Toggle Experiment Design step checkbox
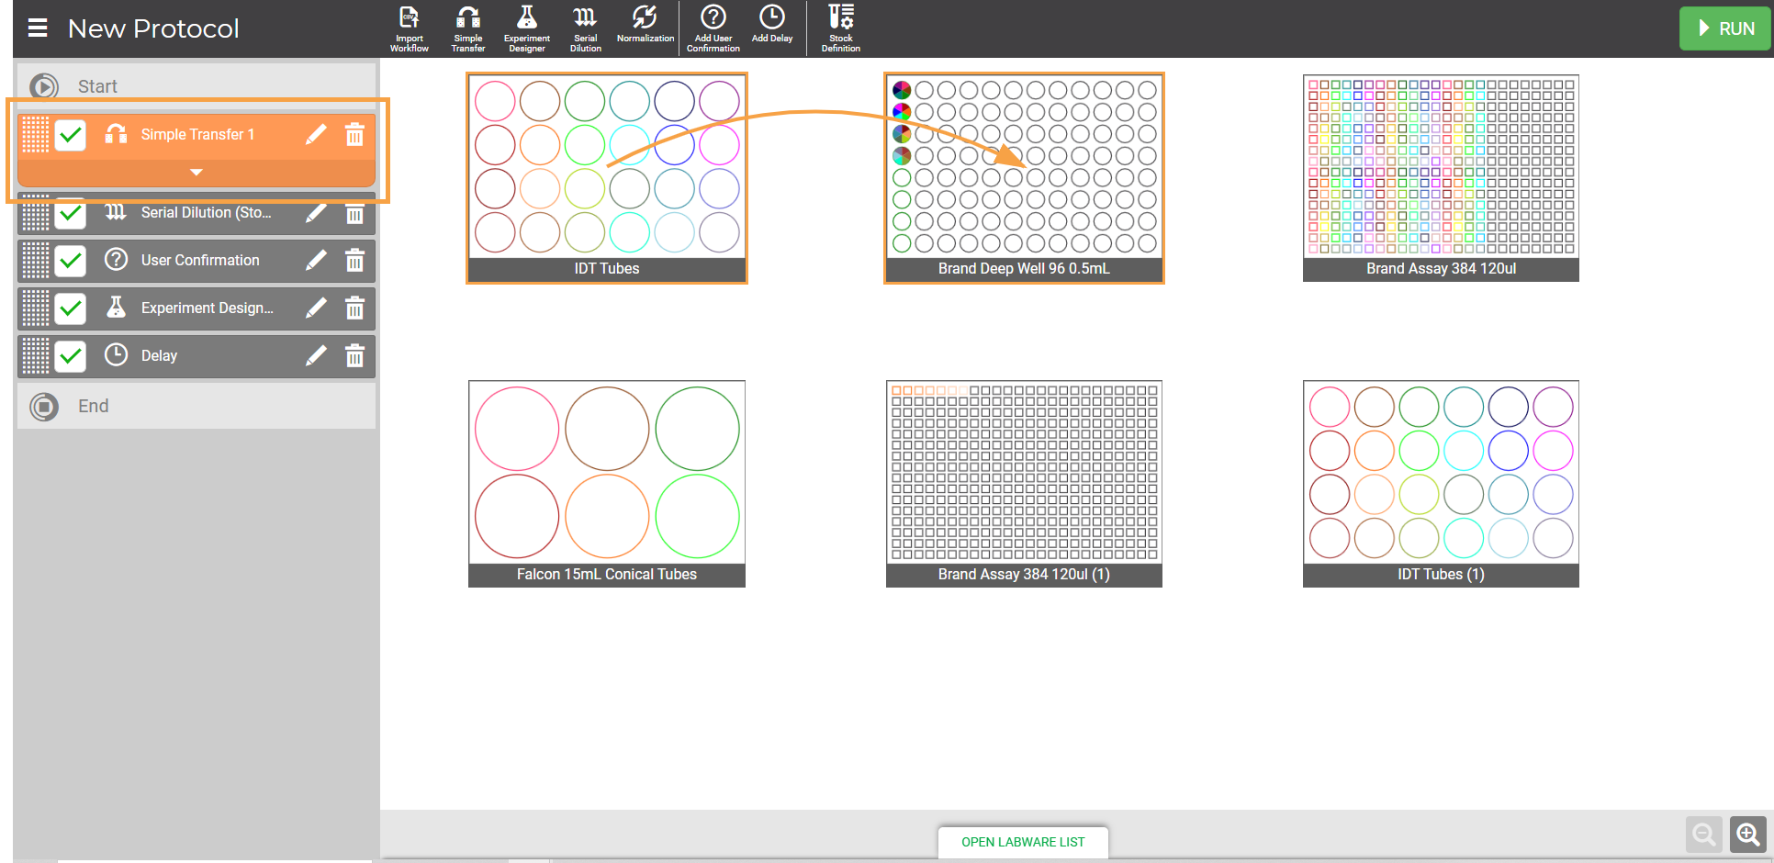Image resolution: width=1774 pixels, height=863 pixels. coord(71,308)
